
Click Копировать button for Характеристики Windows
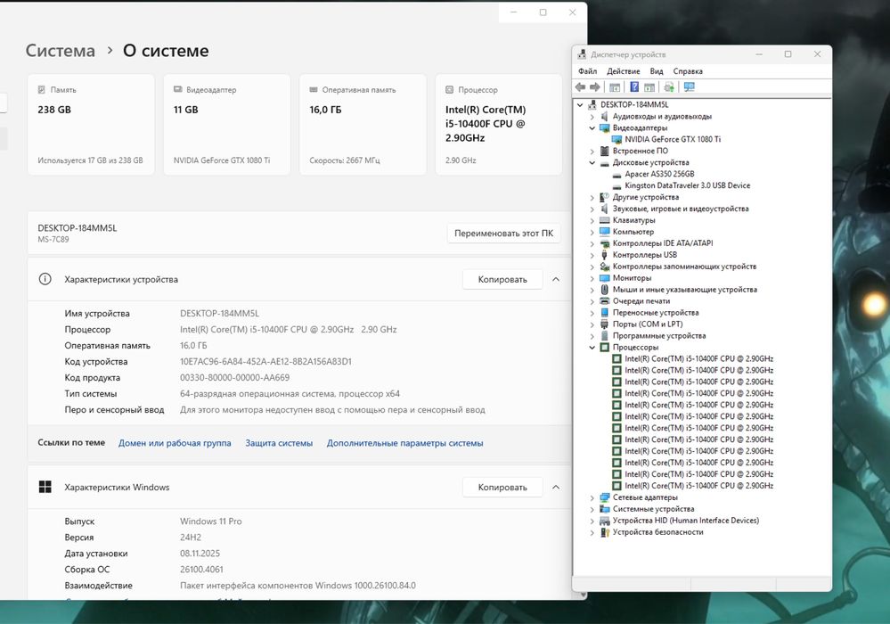click(502, 488)
